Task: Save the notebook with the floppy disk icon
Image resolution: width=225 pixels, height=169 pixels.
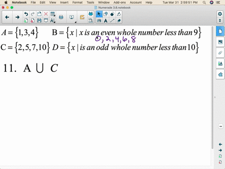Action: tap(39, 21)
